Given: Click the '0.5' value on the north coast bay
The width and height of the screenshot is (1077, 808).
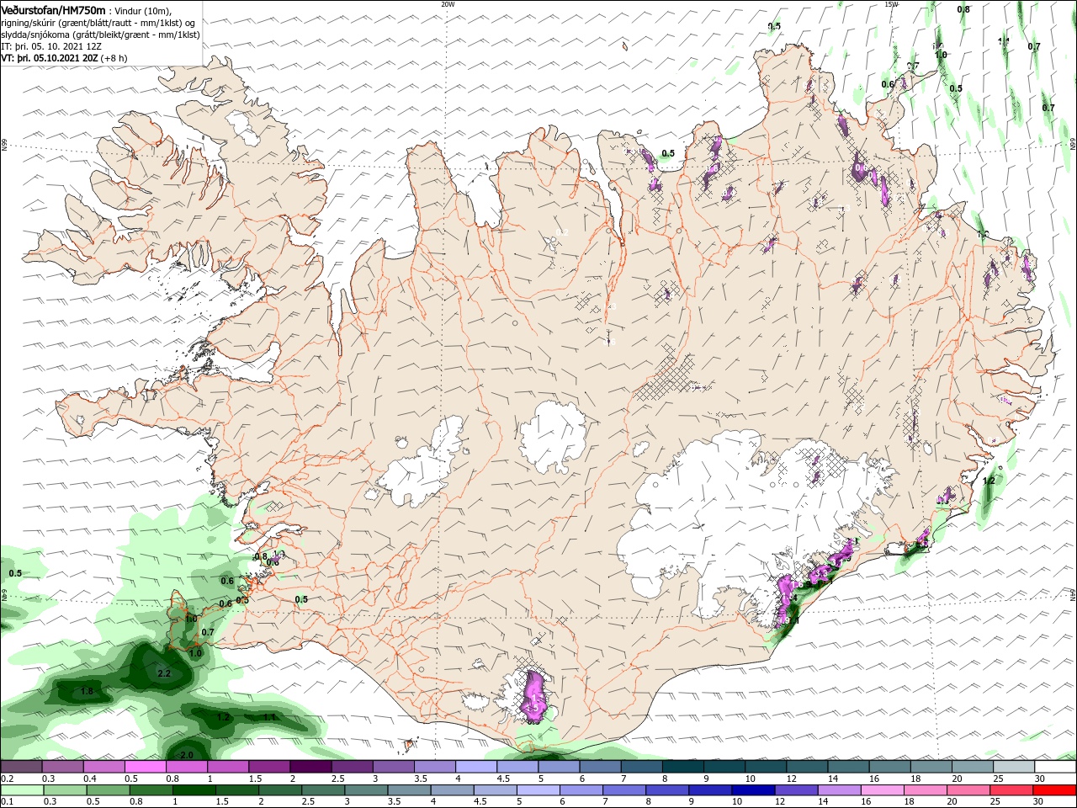Looking at the screenshot, I should pos(668,153).
